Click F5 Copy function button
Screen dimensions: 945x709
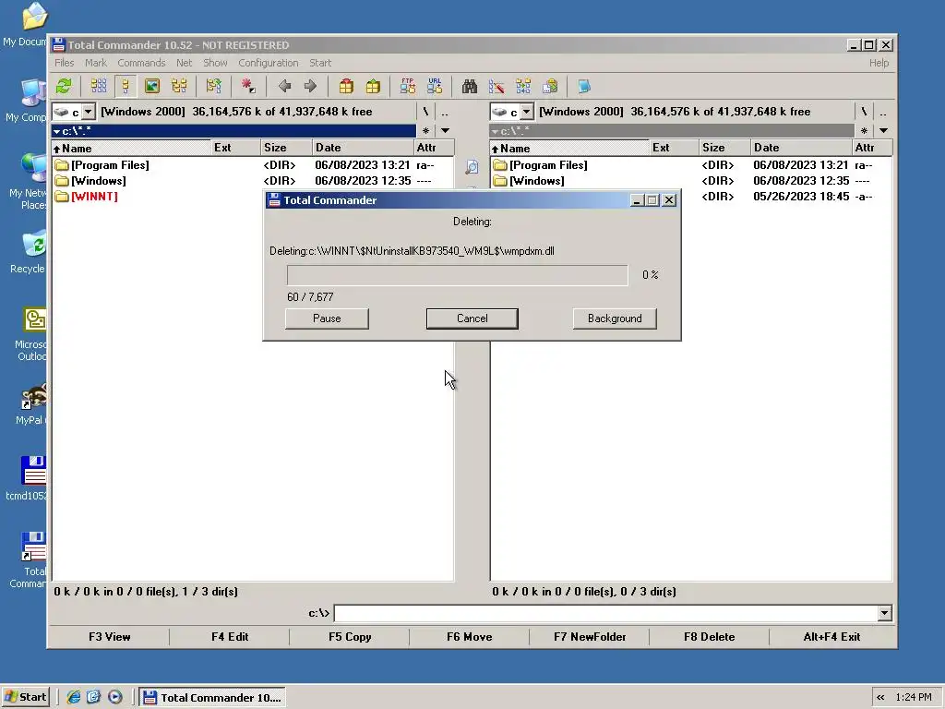[350, 637]
